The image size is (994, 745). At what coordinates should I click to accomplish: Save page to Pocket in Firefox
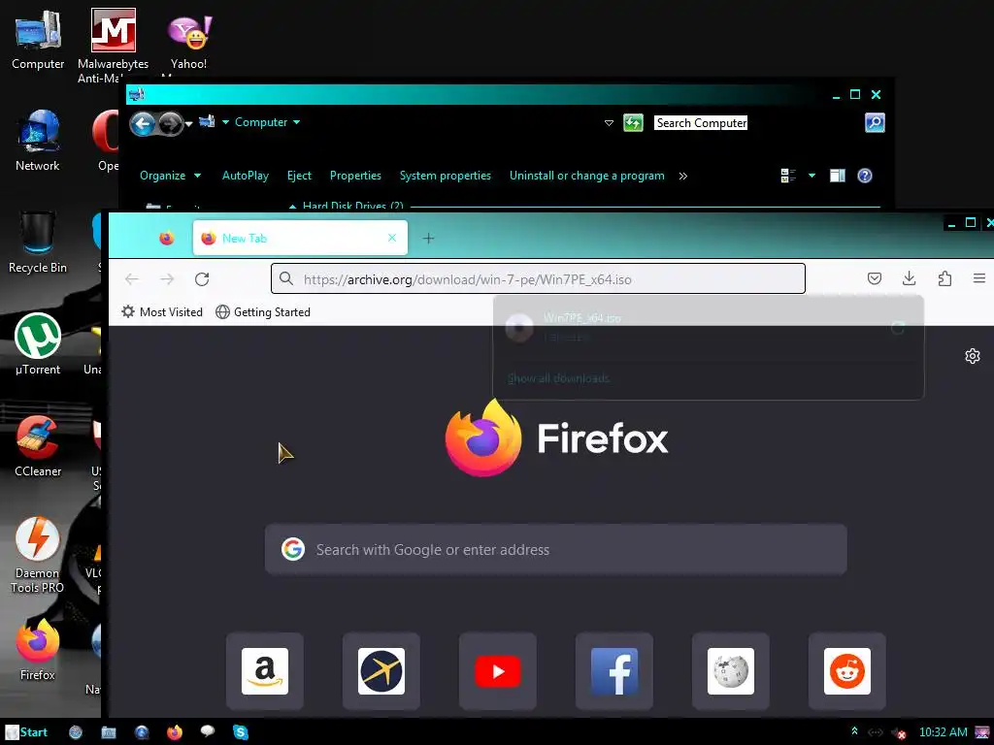(875, 278)
